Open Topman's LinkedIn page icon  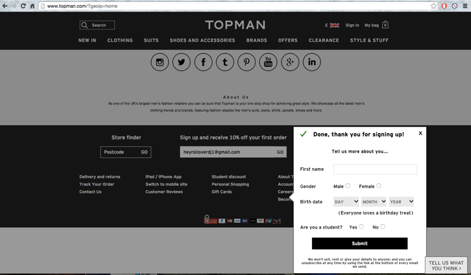(312, 62)
